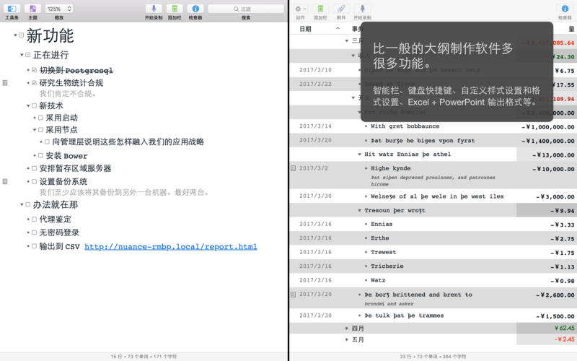Select the Ennias row
Screen dimensions: 577x361
tap(382, 224)
